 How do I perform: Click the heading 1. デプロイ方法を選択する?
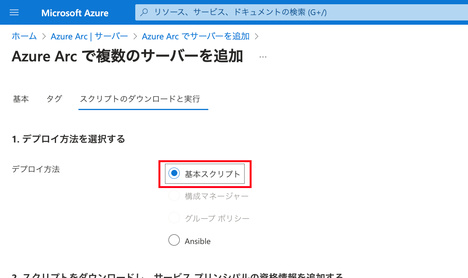click(x=69, y=139)
